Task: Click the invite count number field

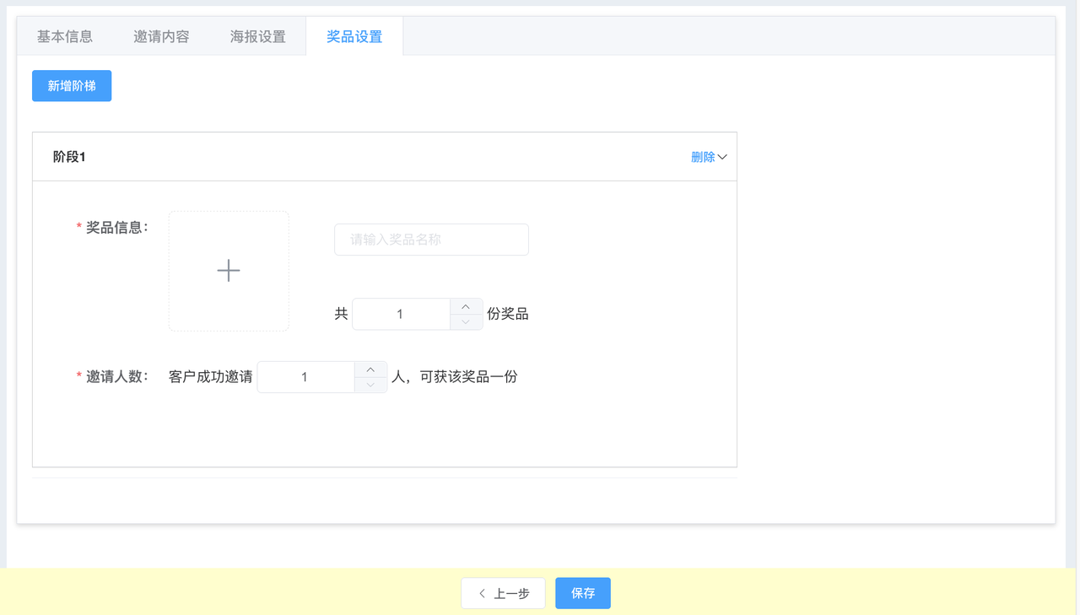Action: 305,377
